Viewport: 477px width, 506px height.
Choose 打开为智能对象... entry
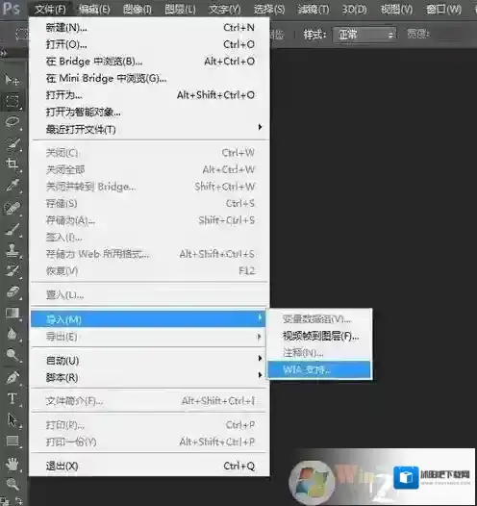pos(150,112)
